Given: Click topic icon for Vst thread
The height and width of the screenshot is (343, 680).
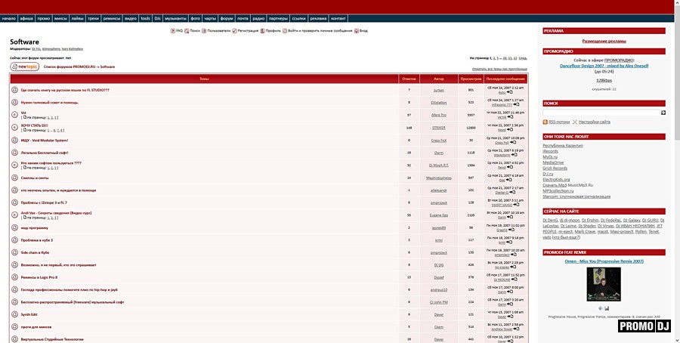Looking at the screenshot, I should (x=14, y=115).
